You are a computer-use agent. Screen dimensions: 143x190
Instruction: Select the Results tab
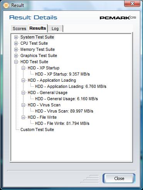pyautogui.click(x=38, y=28)
